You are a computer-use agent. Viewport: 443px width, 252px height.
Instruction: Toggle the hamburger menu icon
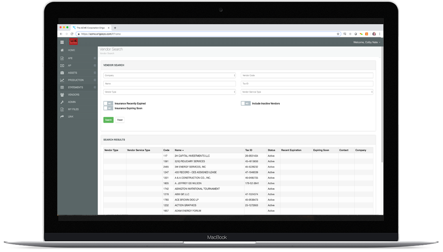pos(62,42)
